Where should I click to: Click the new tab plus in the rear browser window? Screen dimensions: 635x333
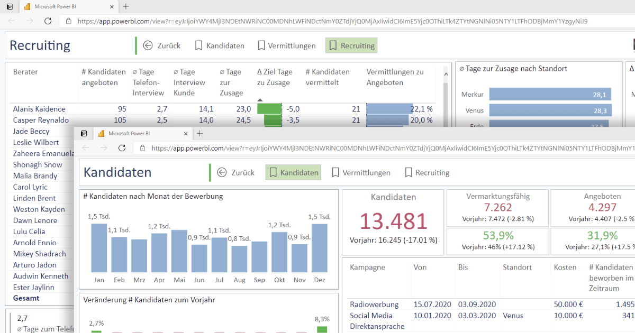coord(125,7)
